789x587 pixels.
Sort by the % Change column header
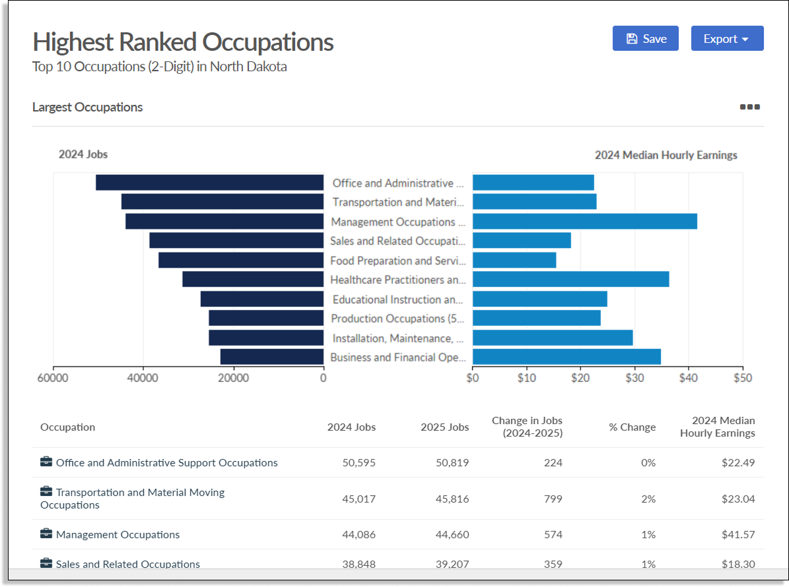coord(632,427)
